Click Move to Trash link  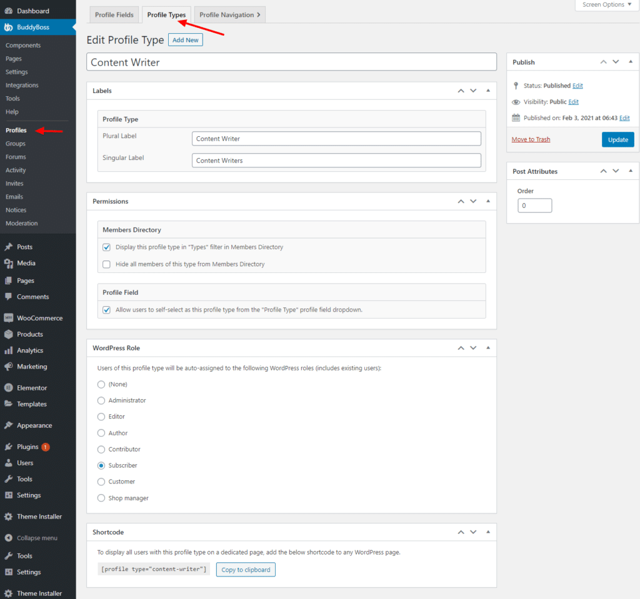pos(531,139)
